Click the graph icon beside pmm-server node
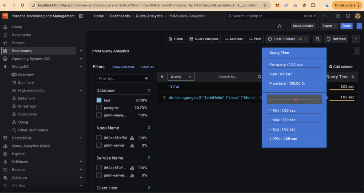364x193 pixels. [x=132, y=145]
